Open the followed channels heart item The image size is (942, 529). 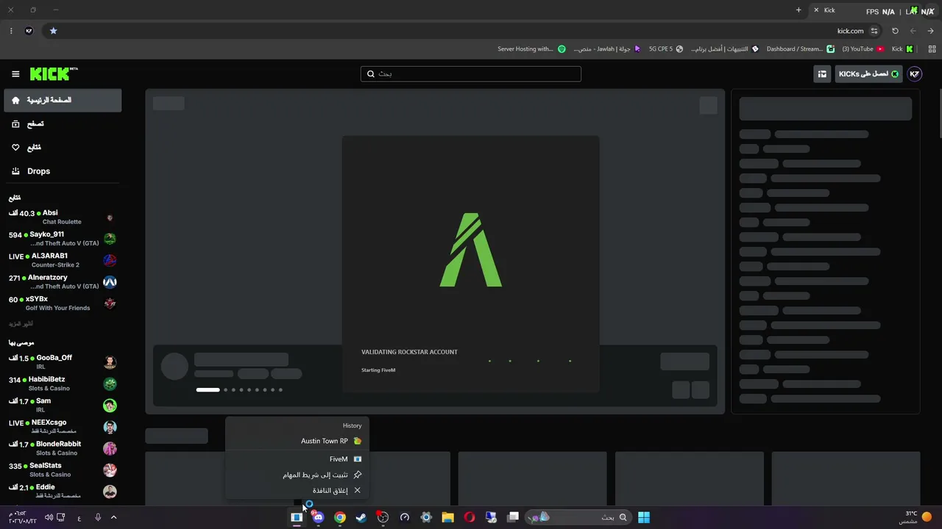pyautogui.click(x=63, y=148)
